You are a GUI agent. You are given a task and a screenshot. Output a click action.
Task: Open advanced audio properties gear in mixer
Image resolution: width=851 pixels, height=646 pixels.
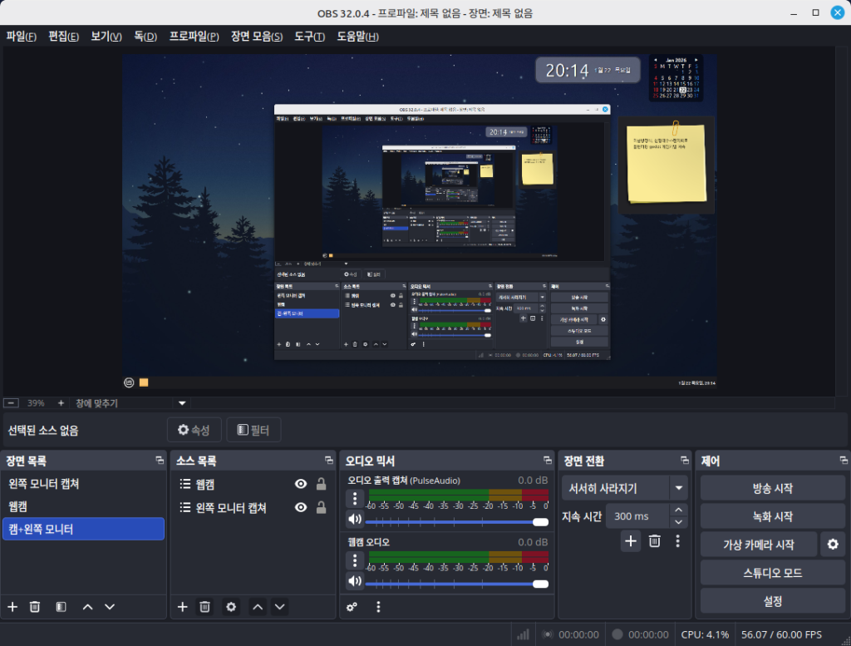352,607
